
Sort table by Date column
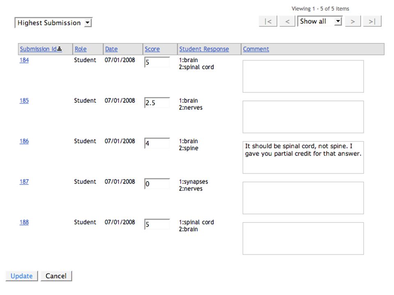[111, 49]
